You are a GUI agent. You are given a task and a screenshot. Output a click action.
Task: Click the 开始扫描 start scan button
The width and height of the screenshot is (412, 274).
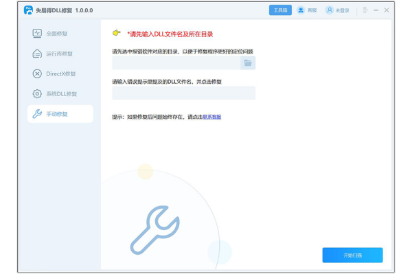(353, 255)
